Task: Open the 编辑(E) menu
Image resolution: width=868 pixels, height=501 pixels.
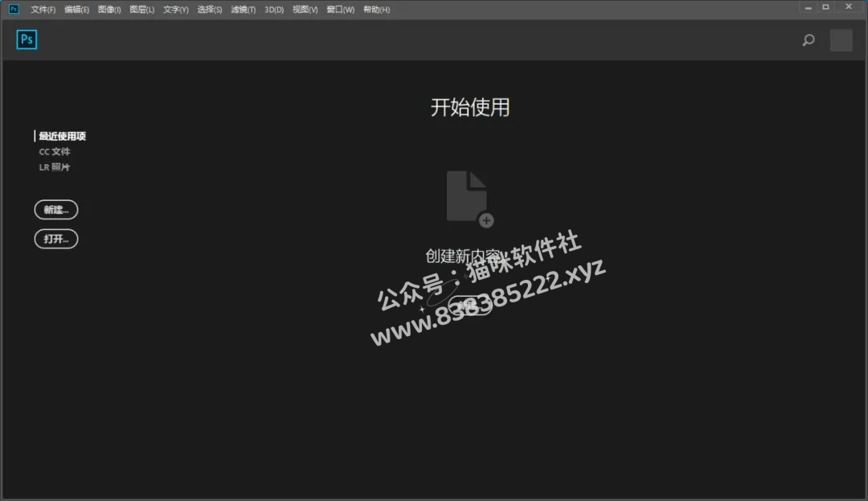Action: [x=76, y=10]
